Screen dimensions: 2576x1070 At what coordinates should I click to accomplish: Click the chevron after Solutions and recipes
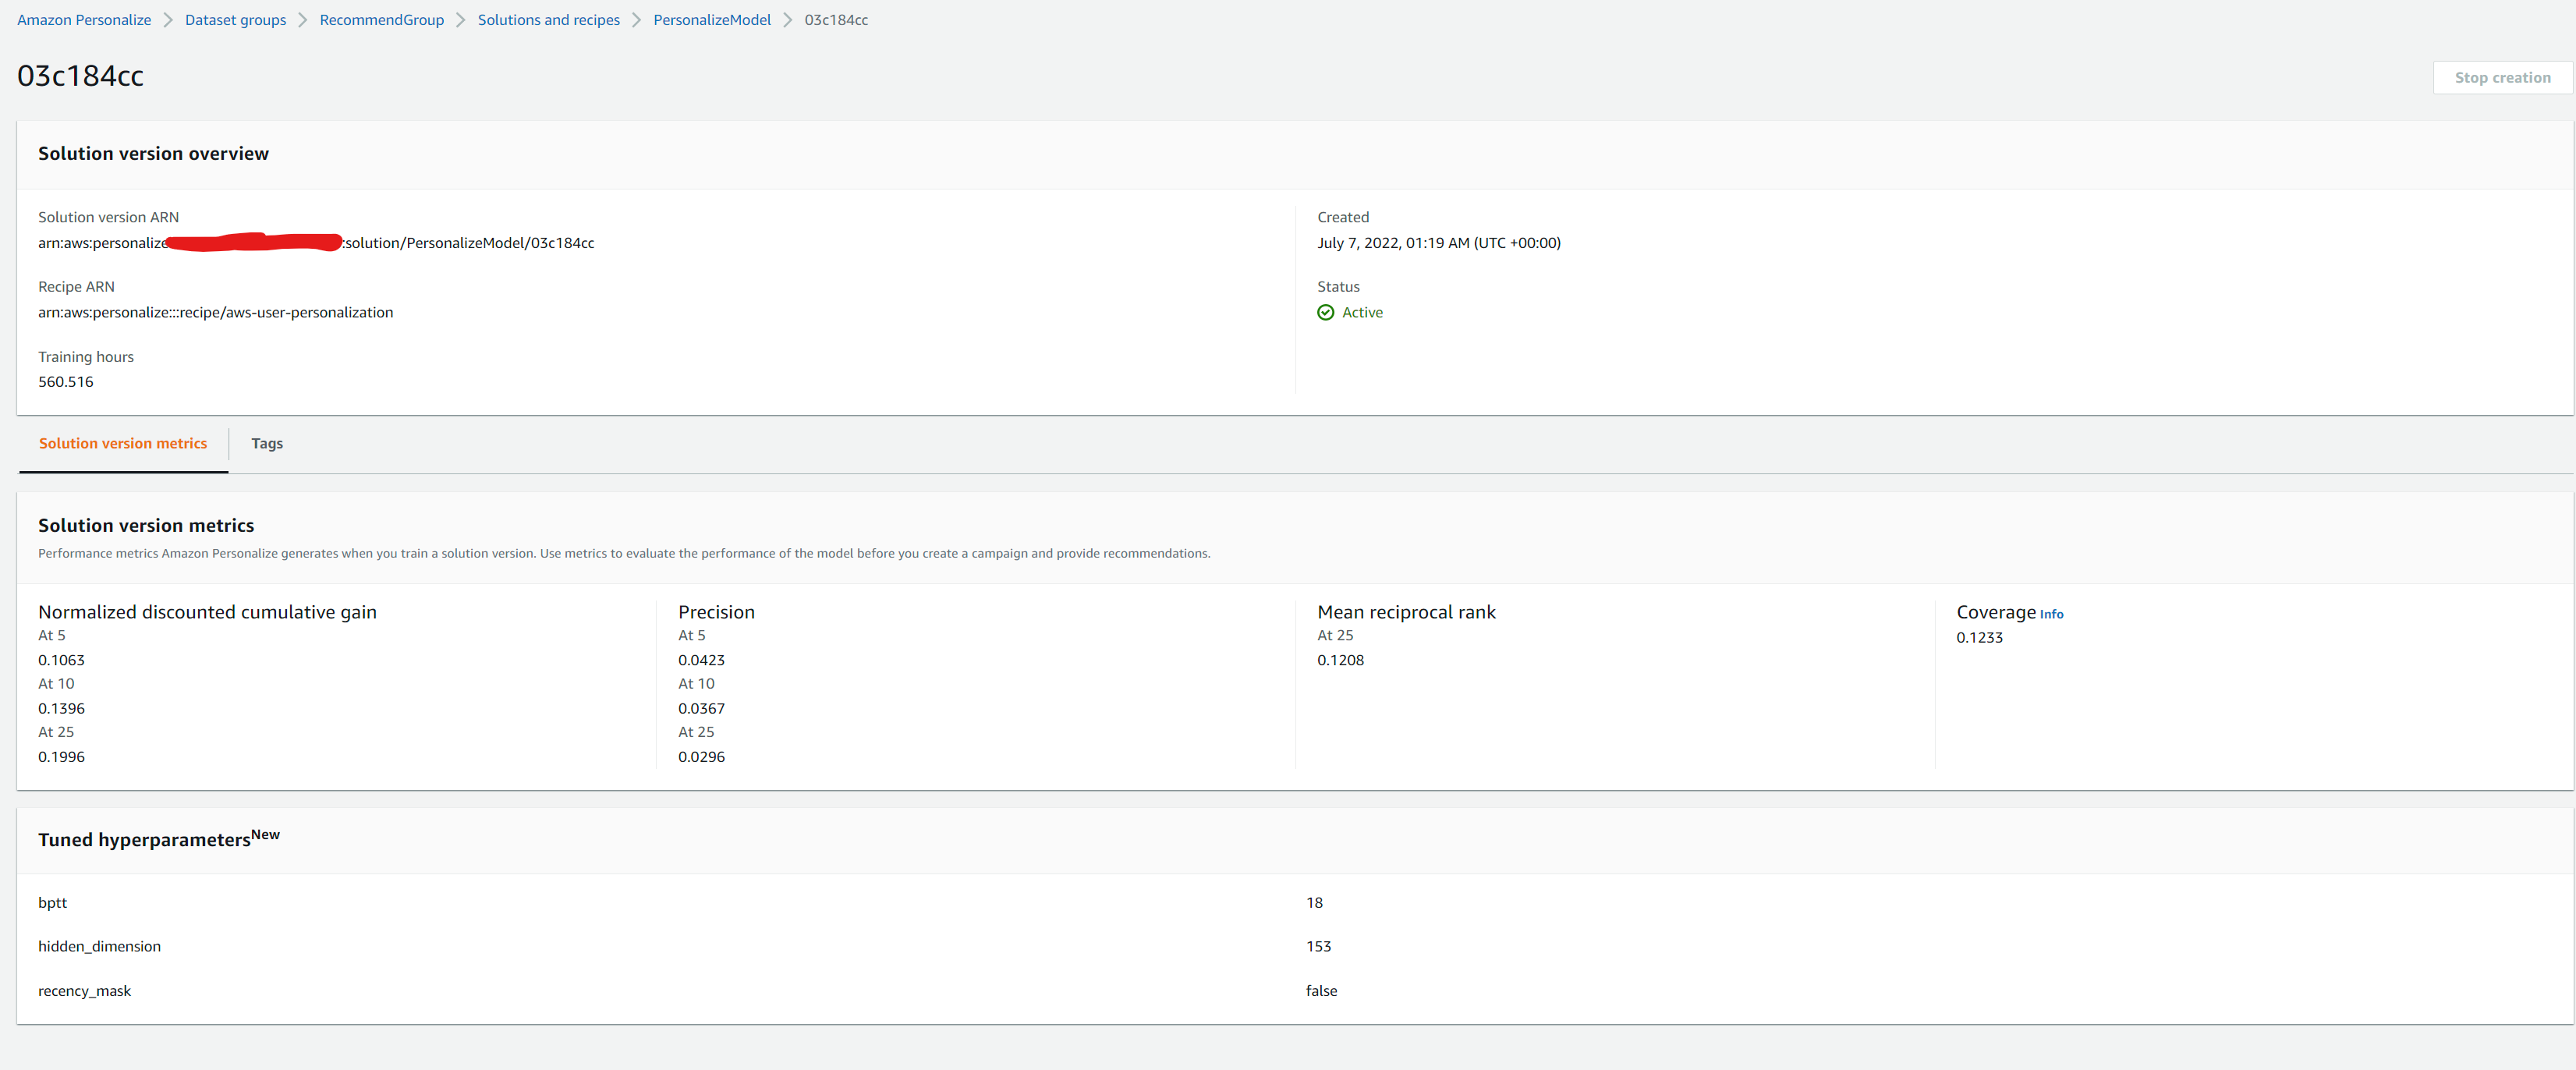tap(636, 20)
